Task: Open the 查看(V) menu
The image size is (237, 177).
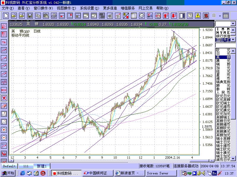Action: pos(24,8)
